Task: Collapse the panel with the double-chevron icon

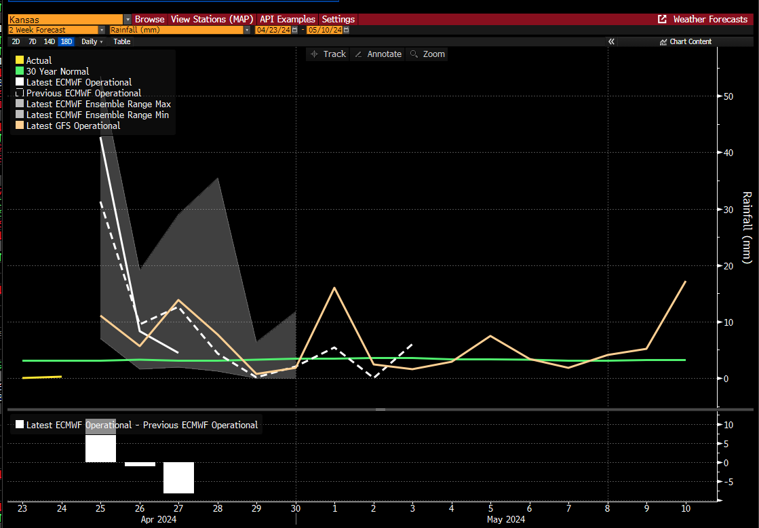Action: point(611,41)
